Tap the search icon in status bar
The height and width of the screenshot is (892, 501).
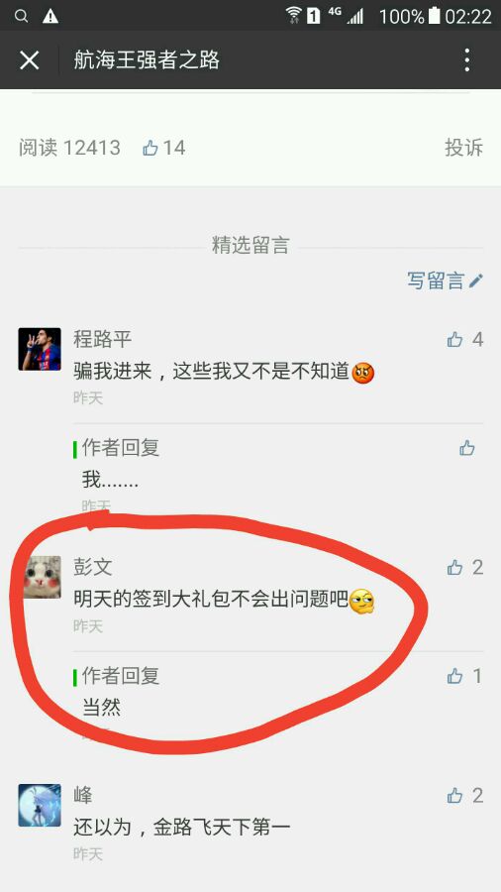click(x=21, y=16)
